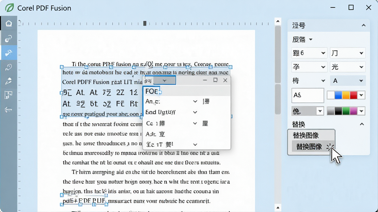Screen dimensions: 378x212
Task: Click the scroll up arrow of document
Action: click(x=278, y=21)
